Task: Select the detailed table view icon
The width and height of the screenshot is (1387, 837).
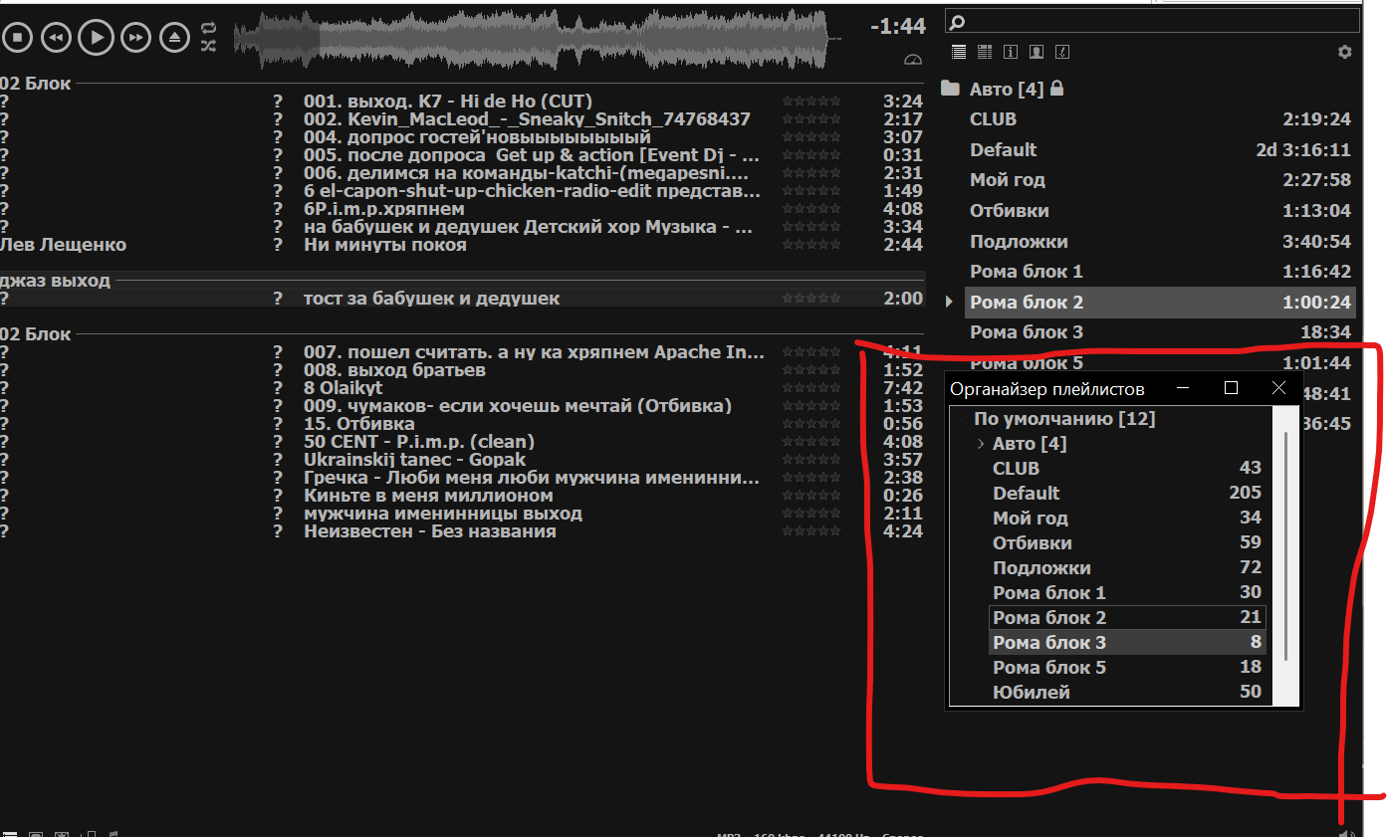Action: click(985, 52)
